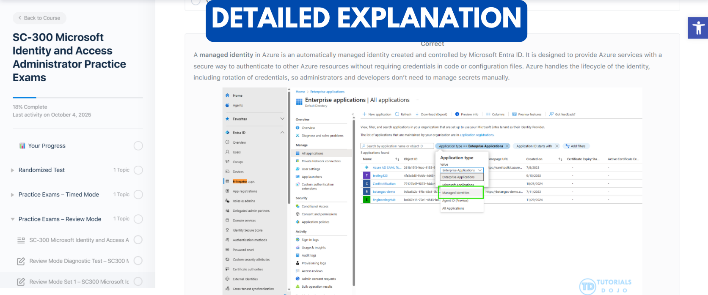Open Review Mode Set 1 – SC300 lesson
Image resolution: width=708 pixels, height=295 pixels.
point(79,282)
